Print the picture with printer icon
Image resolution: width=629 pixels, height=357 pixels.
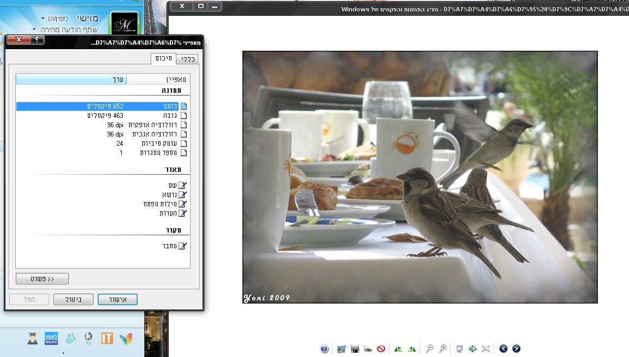point(368,349)
